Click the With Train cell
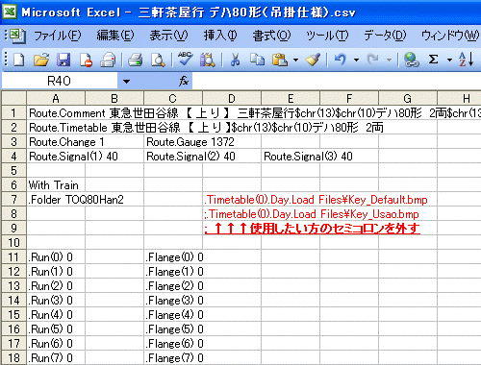Screen dimensions: 481x365 pos(56,184)
